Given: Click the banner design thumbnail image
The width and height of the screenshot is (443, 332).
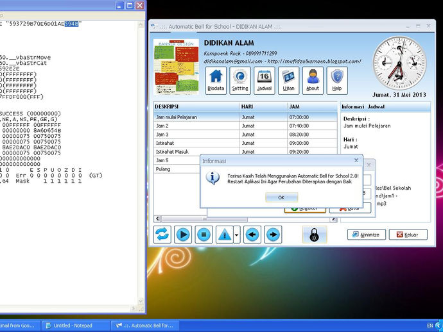Looking at the screenshot, I should pos(177,67).
